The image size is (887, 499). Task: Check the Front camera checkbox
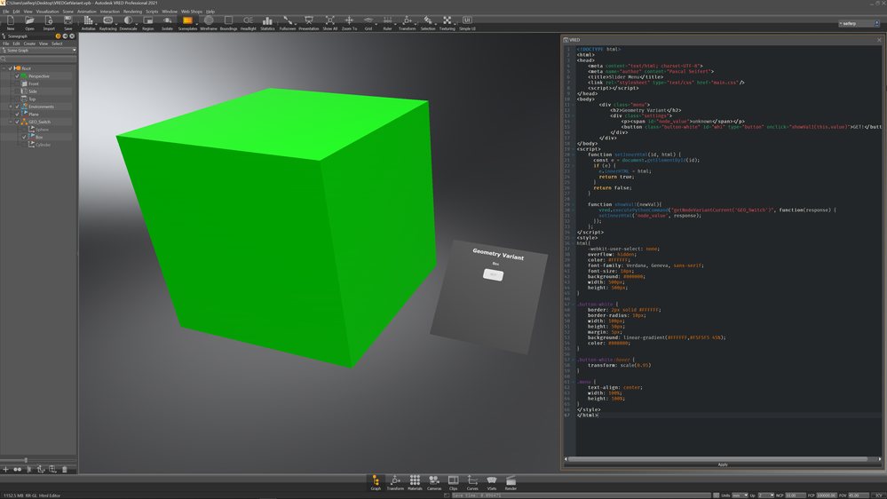[x=17, y=83]
